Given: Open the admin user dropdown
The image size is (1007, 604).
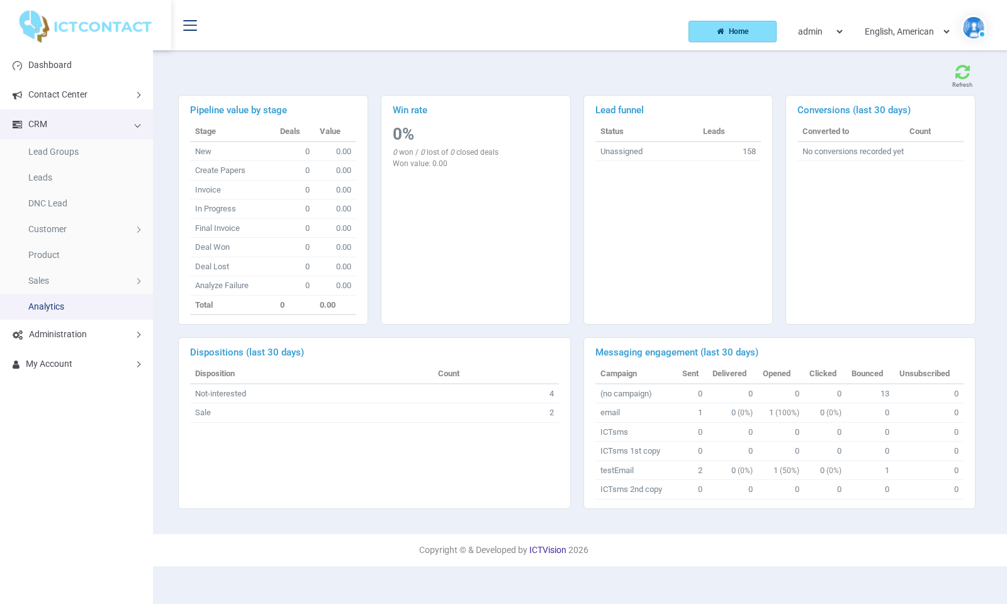Looking at the screenshot, I should (x=820, y=31).
